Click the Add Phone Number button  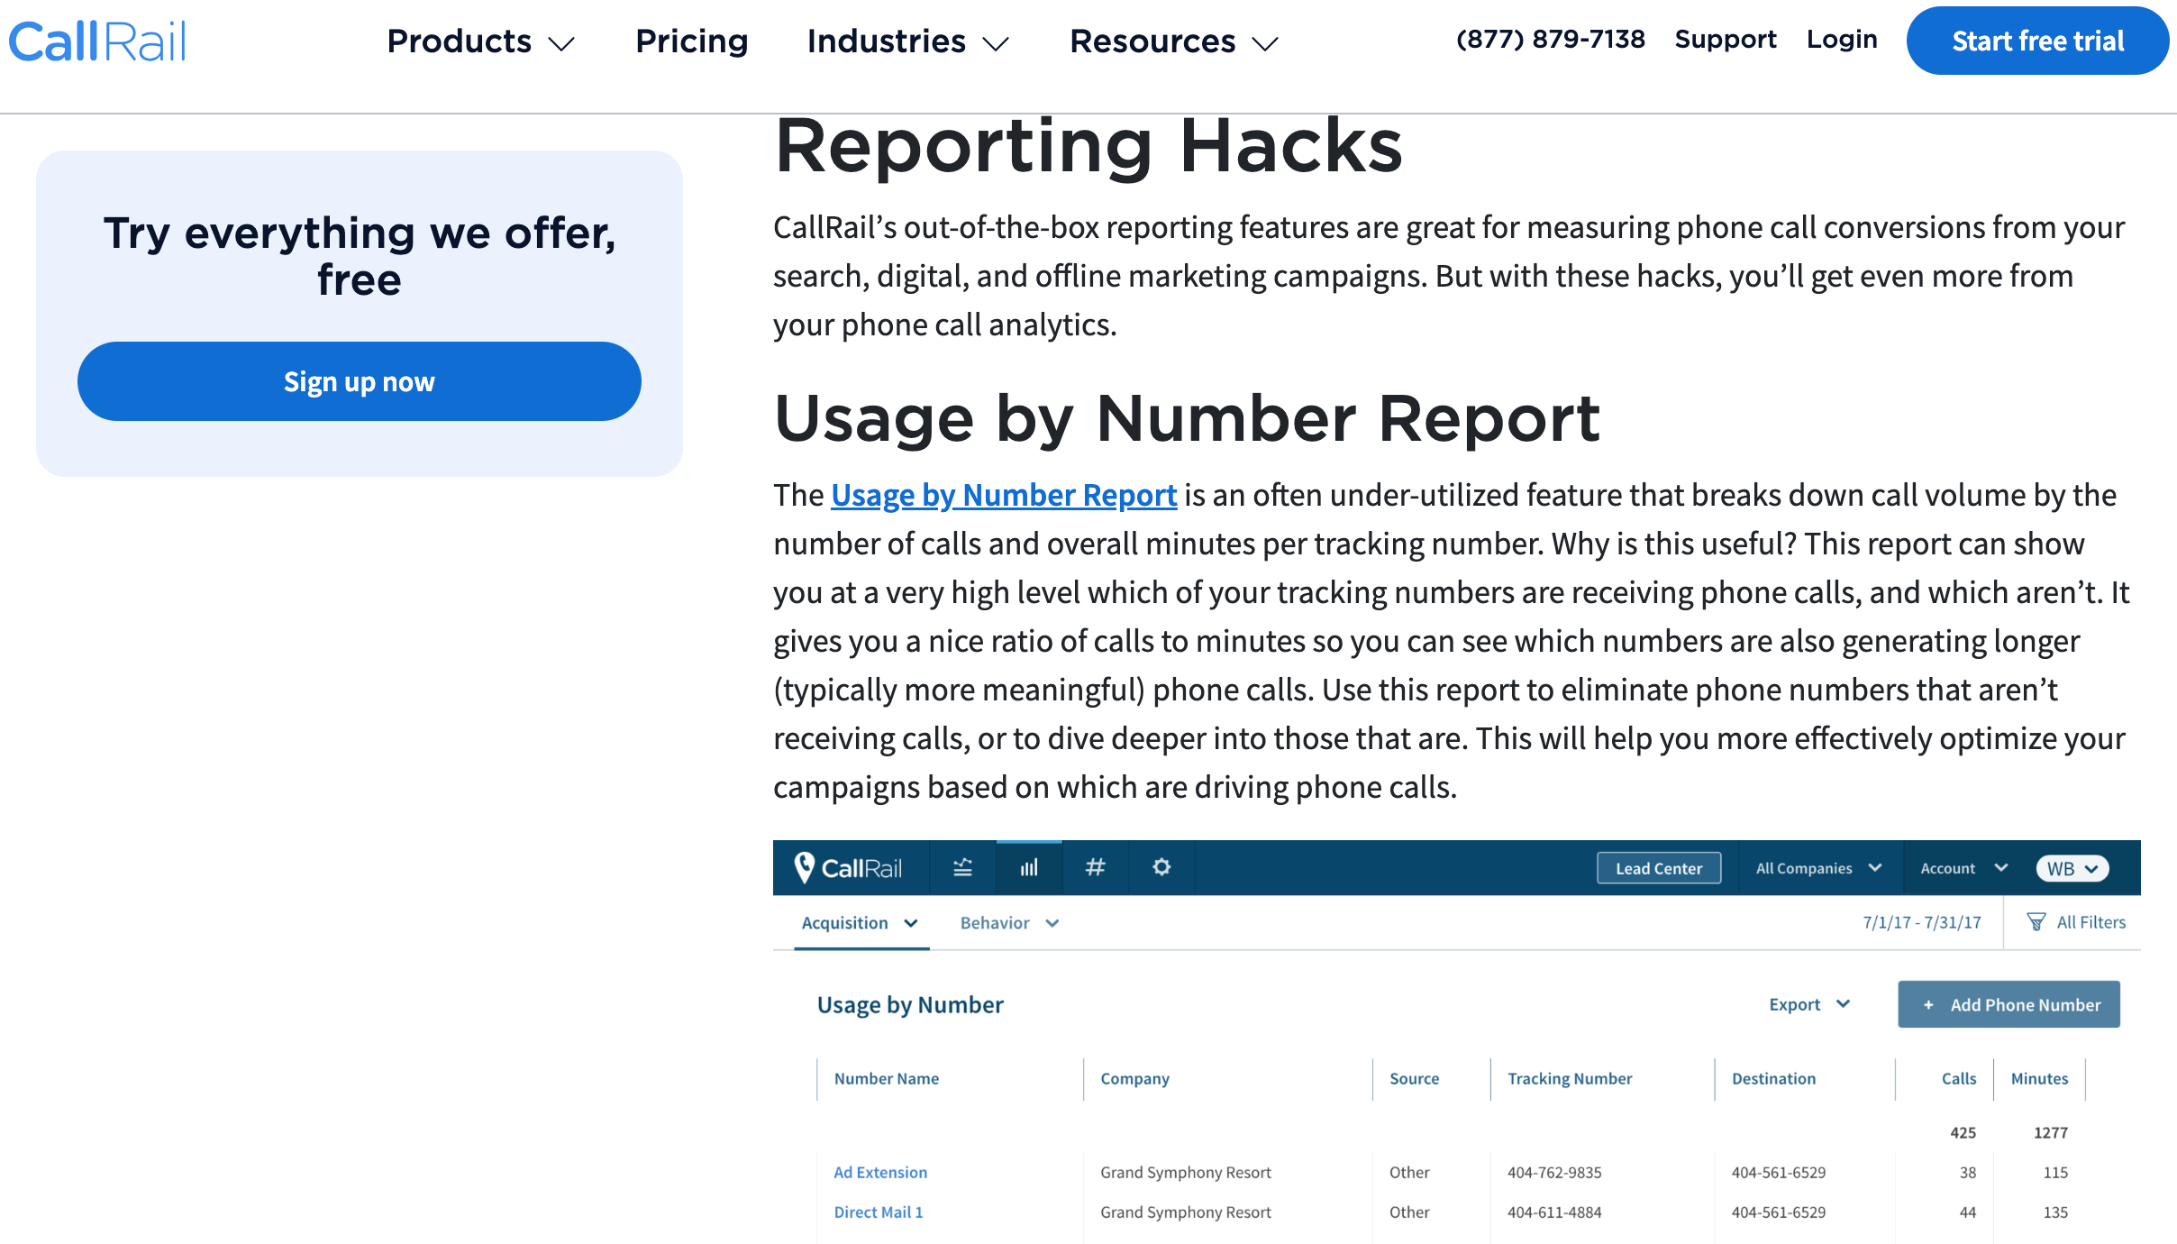pos(2009,1005)
